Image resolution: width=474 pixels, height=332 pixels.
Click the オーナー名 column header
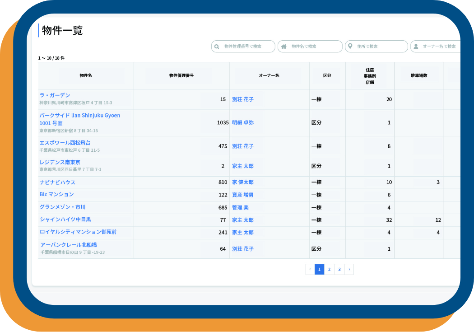(269, 75)
